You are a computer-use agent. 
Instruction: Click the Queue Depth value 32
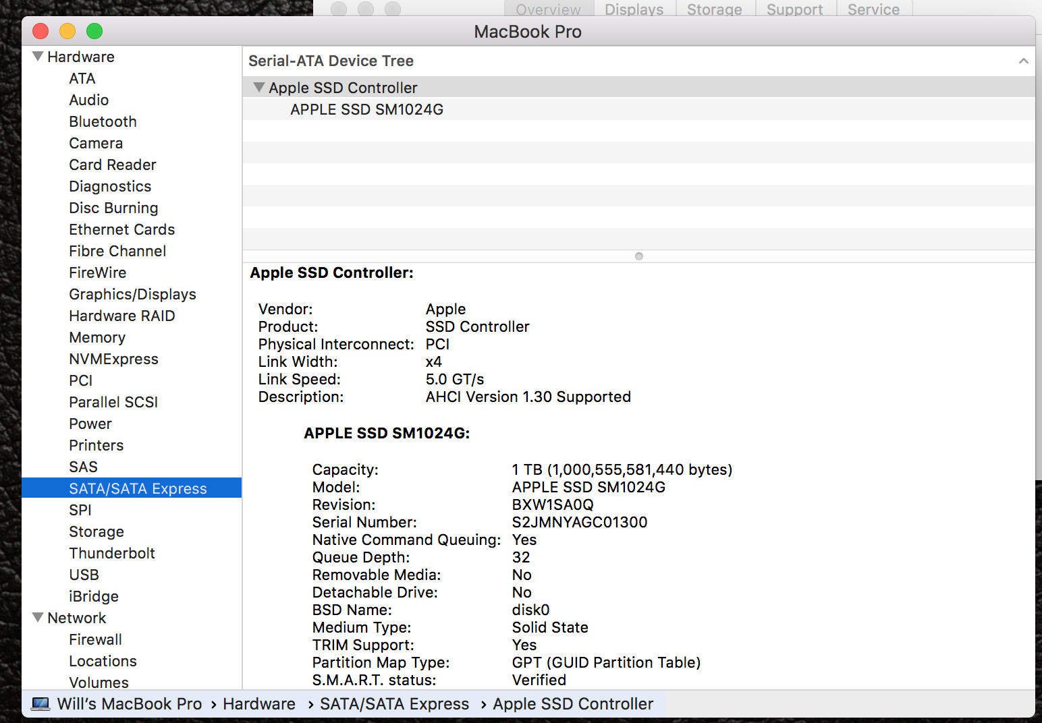pos(521,557)
